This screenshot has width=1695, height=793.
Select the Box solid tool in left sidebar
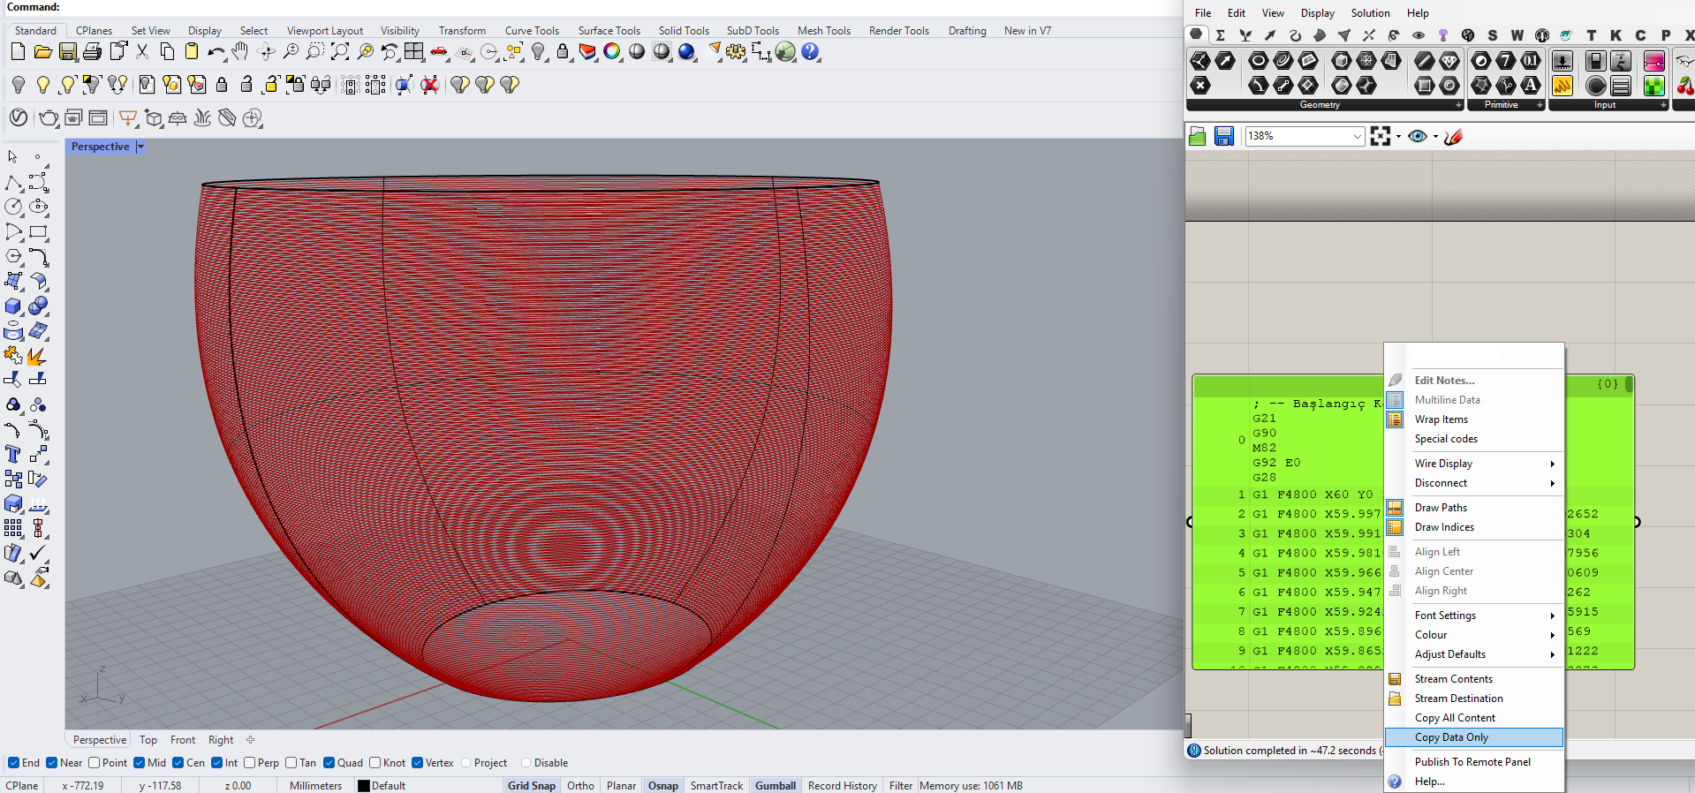13,306
